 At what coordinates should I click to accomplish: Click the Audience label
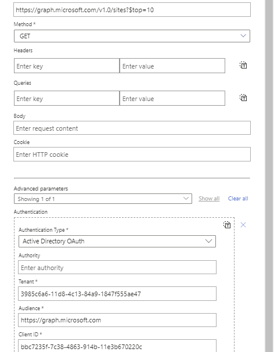pyautogui.click(x=31, y=308)
